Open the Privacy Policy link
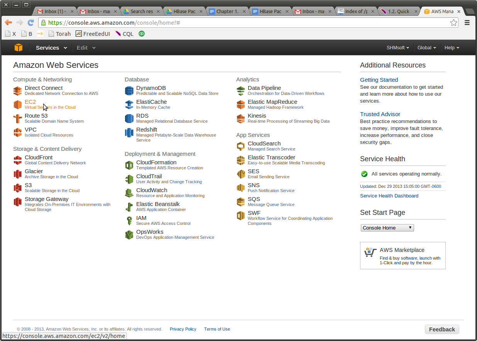 (x=183, y=329)
